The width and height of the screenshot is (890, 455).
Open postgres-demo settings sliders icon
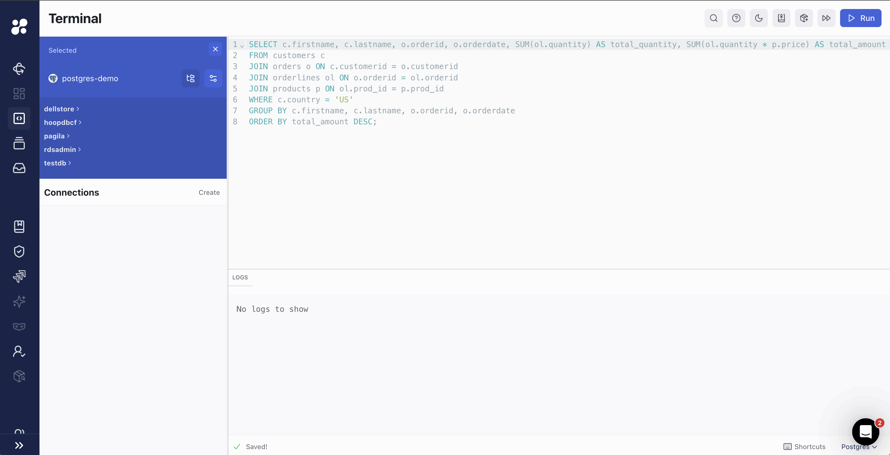[213, 78]
